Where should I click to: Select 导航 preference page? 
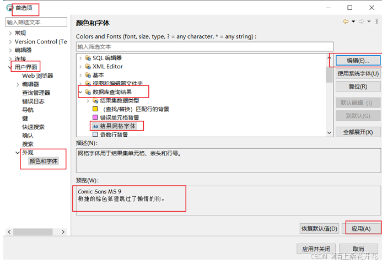28,110
